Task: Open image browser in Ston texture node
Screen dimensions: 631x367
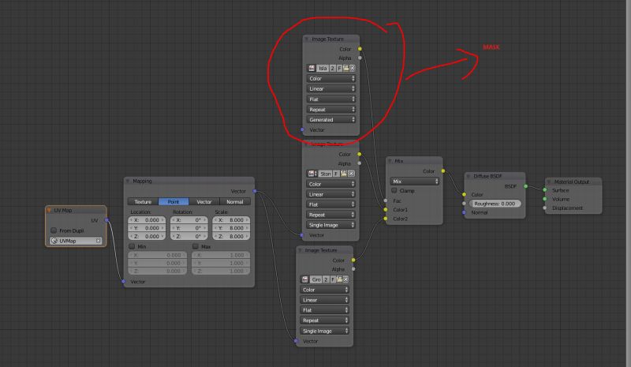Action: pyautogui.click(x=312, y=174)
